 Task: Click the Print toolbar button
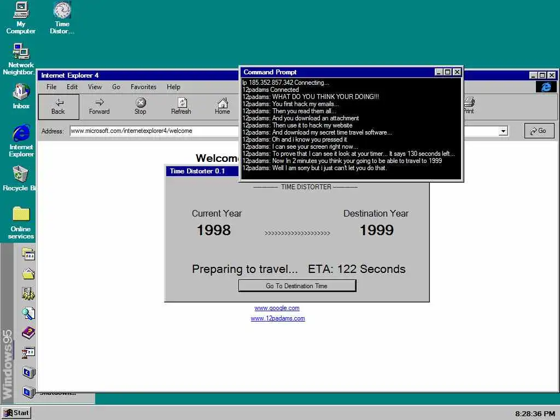click(469, 106)
